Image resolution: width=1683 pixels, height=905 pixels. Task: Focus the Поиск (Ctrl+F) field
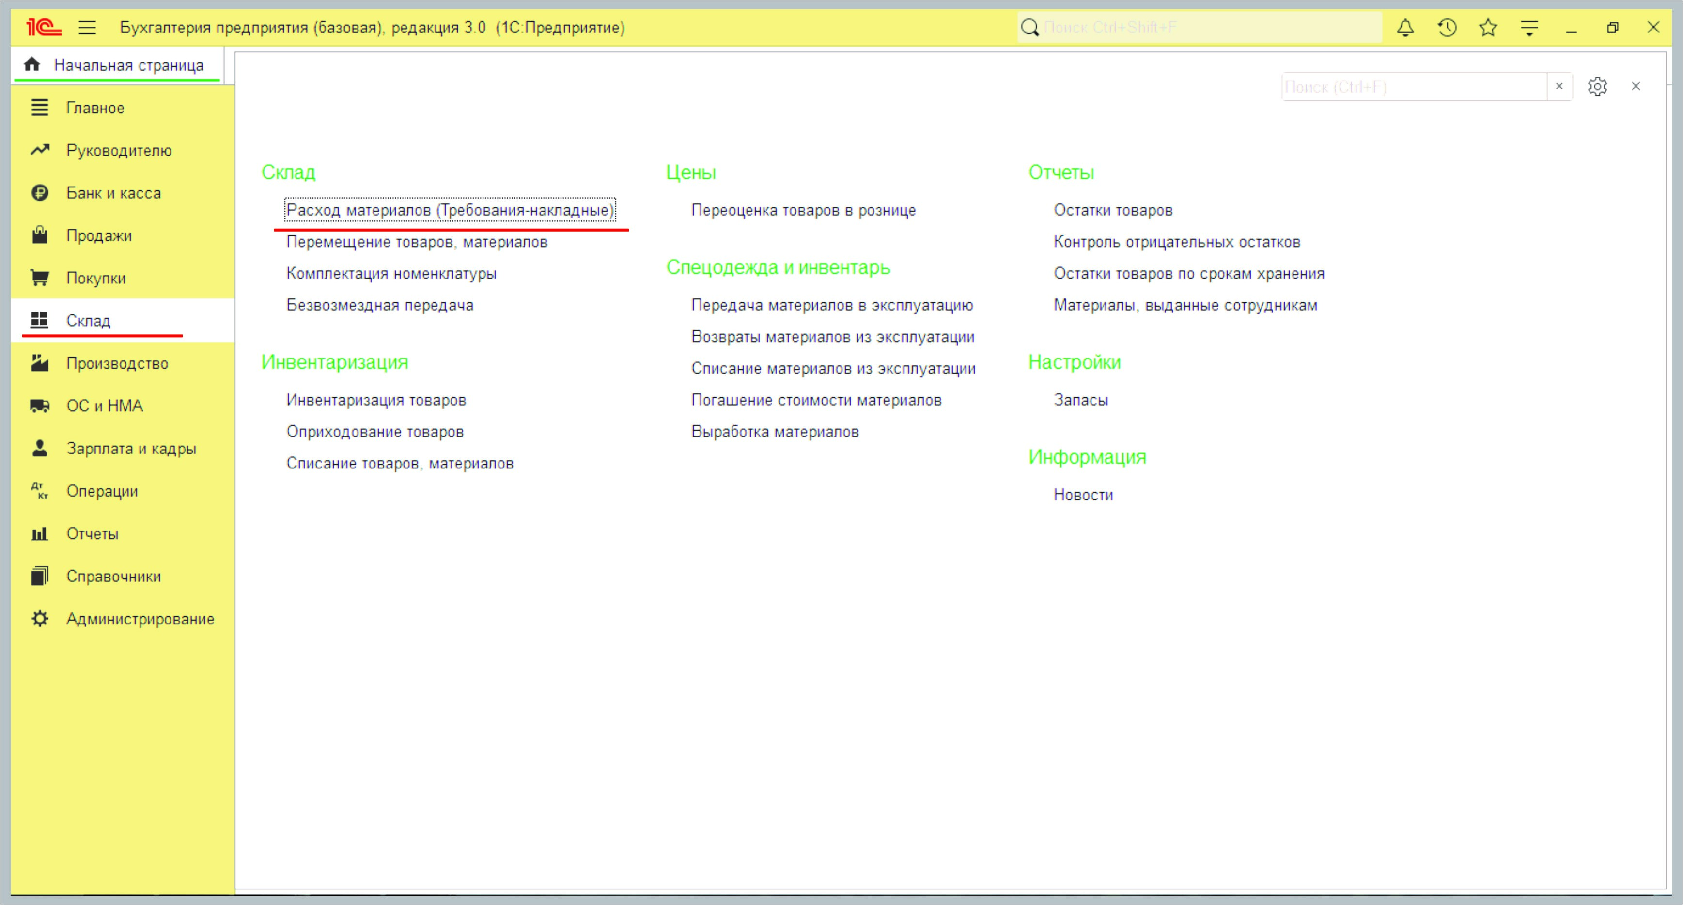tap(1411, 87)
